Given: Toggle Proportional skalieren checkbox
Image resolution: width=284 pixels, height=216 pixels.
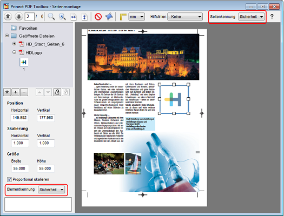Looking at the screenshot, I should (x=9, y=179).
